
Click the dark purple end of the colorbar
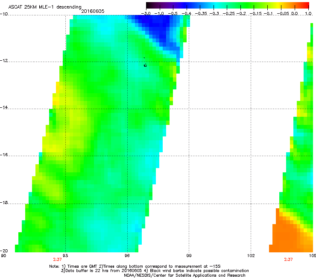point(153,6)
